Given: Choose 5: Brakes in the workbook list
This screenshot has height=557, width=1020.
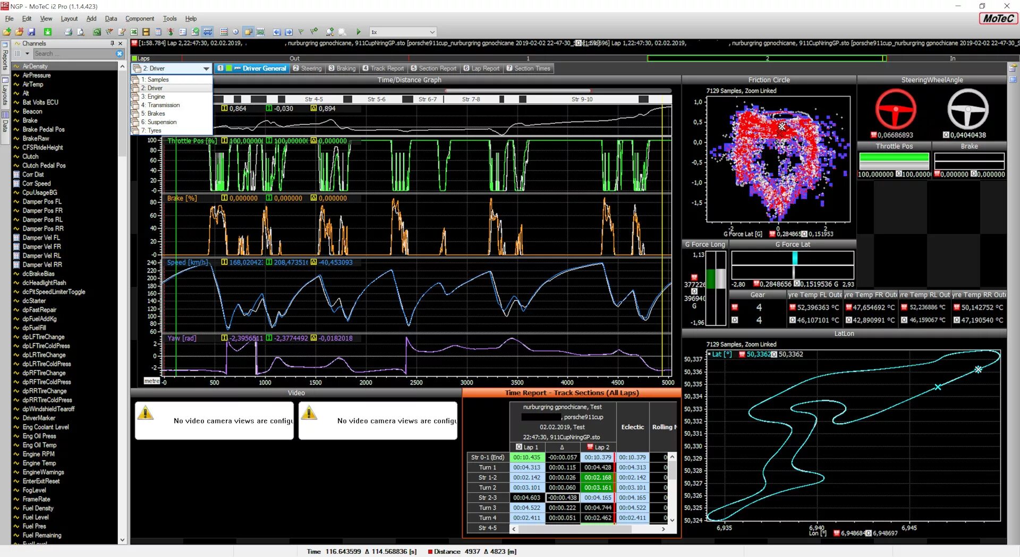Looking at the screenshot, I should click(x=172, y=114).
